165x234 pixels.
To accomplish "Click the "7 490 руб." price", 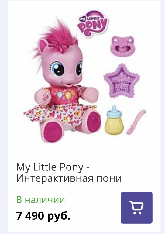I will [43, 216].
